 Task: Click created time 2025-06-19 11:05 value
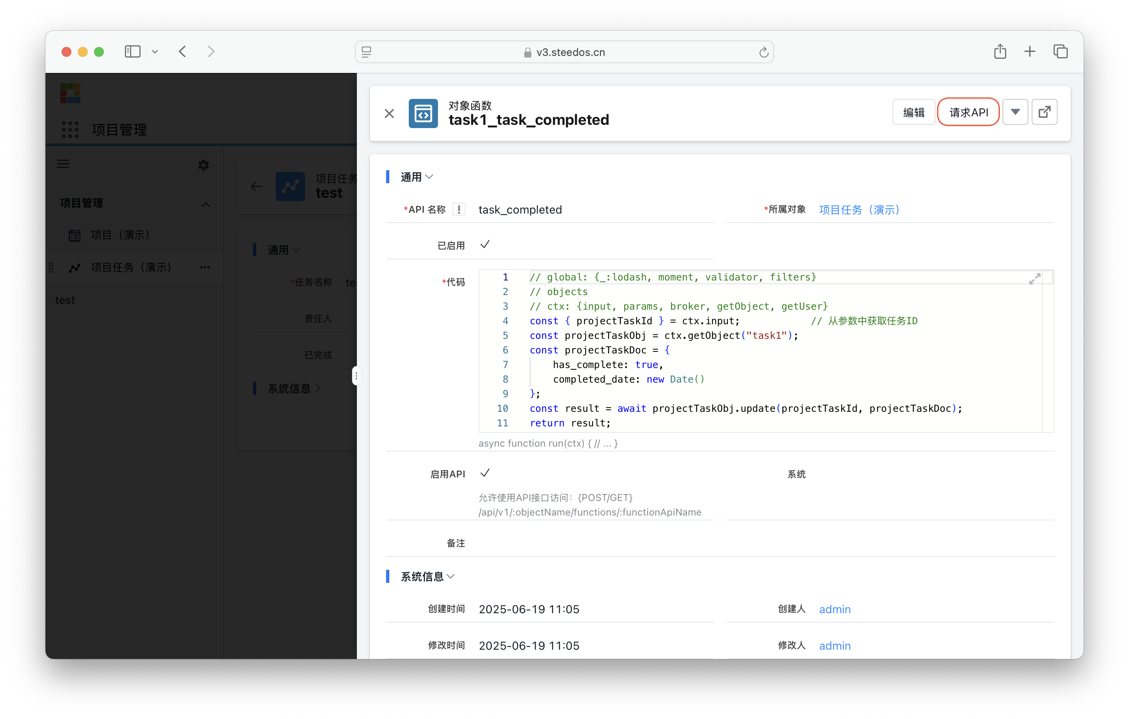(529, 609)
